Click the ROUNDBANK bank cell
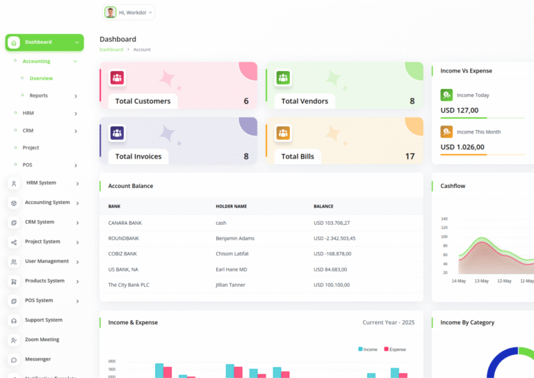The width and height of the screenshot is (534, 378). point(124,238)
